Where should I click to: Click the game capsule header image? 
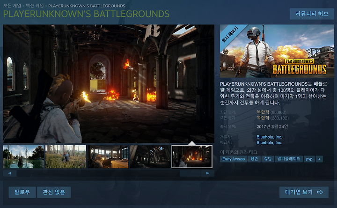(277, 51)
